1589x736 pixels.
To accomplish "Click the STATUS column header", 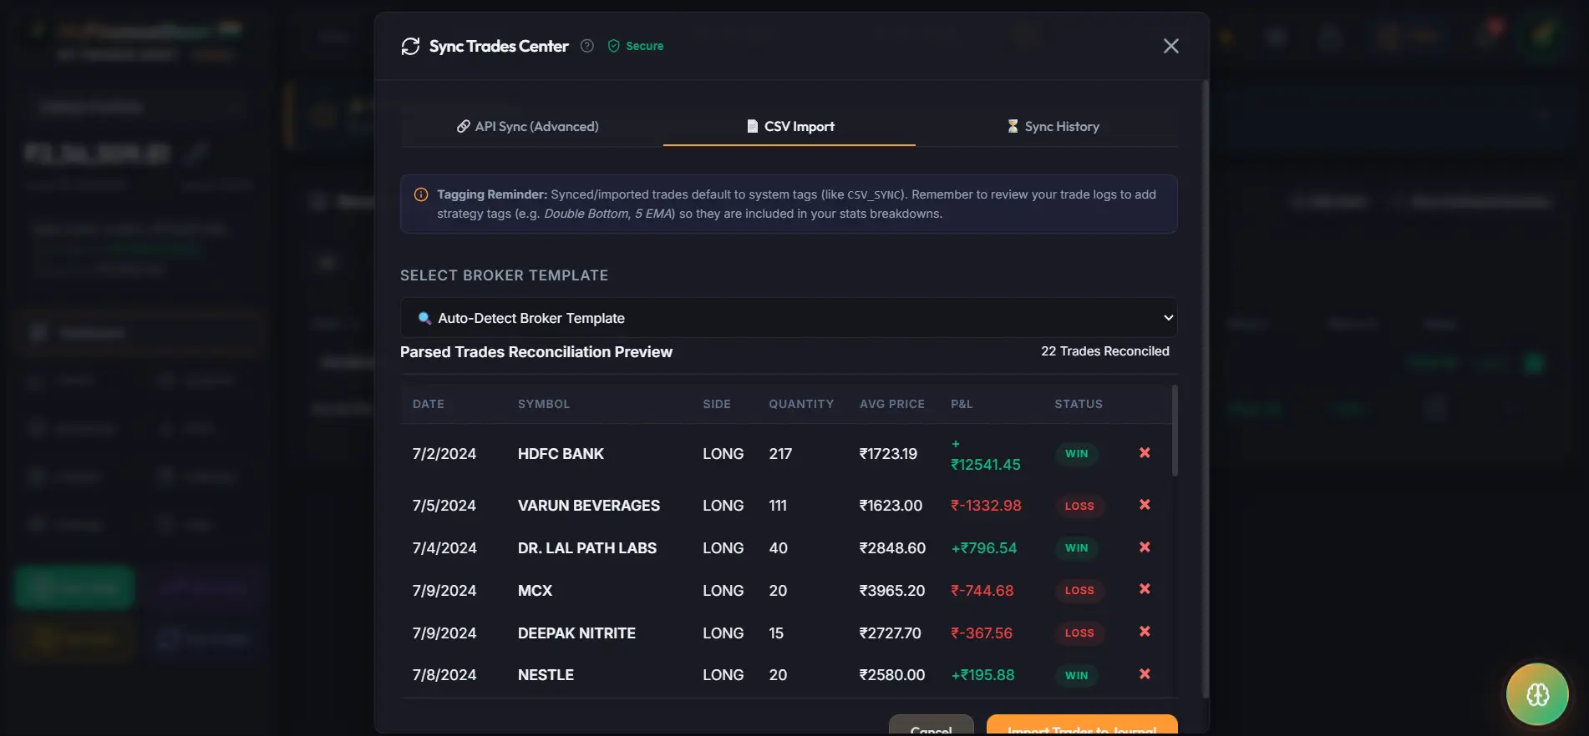I will pyautogui.click(x=1079, y=404).
